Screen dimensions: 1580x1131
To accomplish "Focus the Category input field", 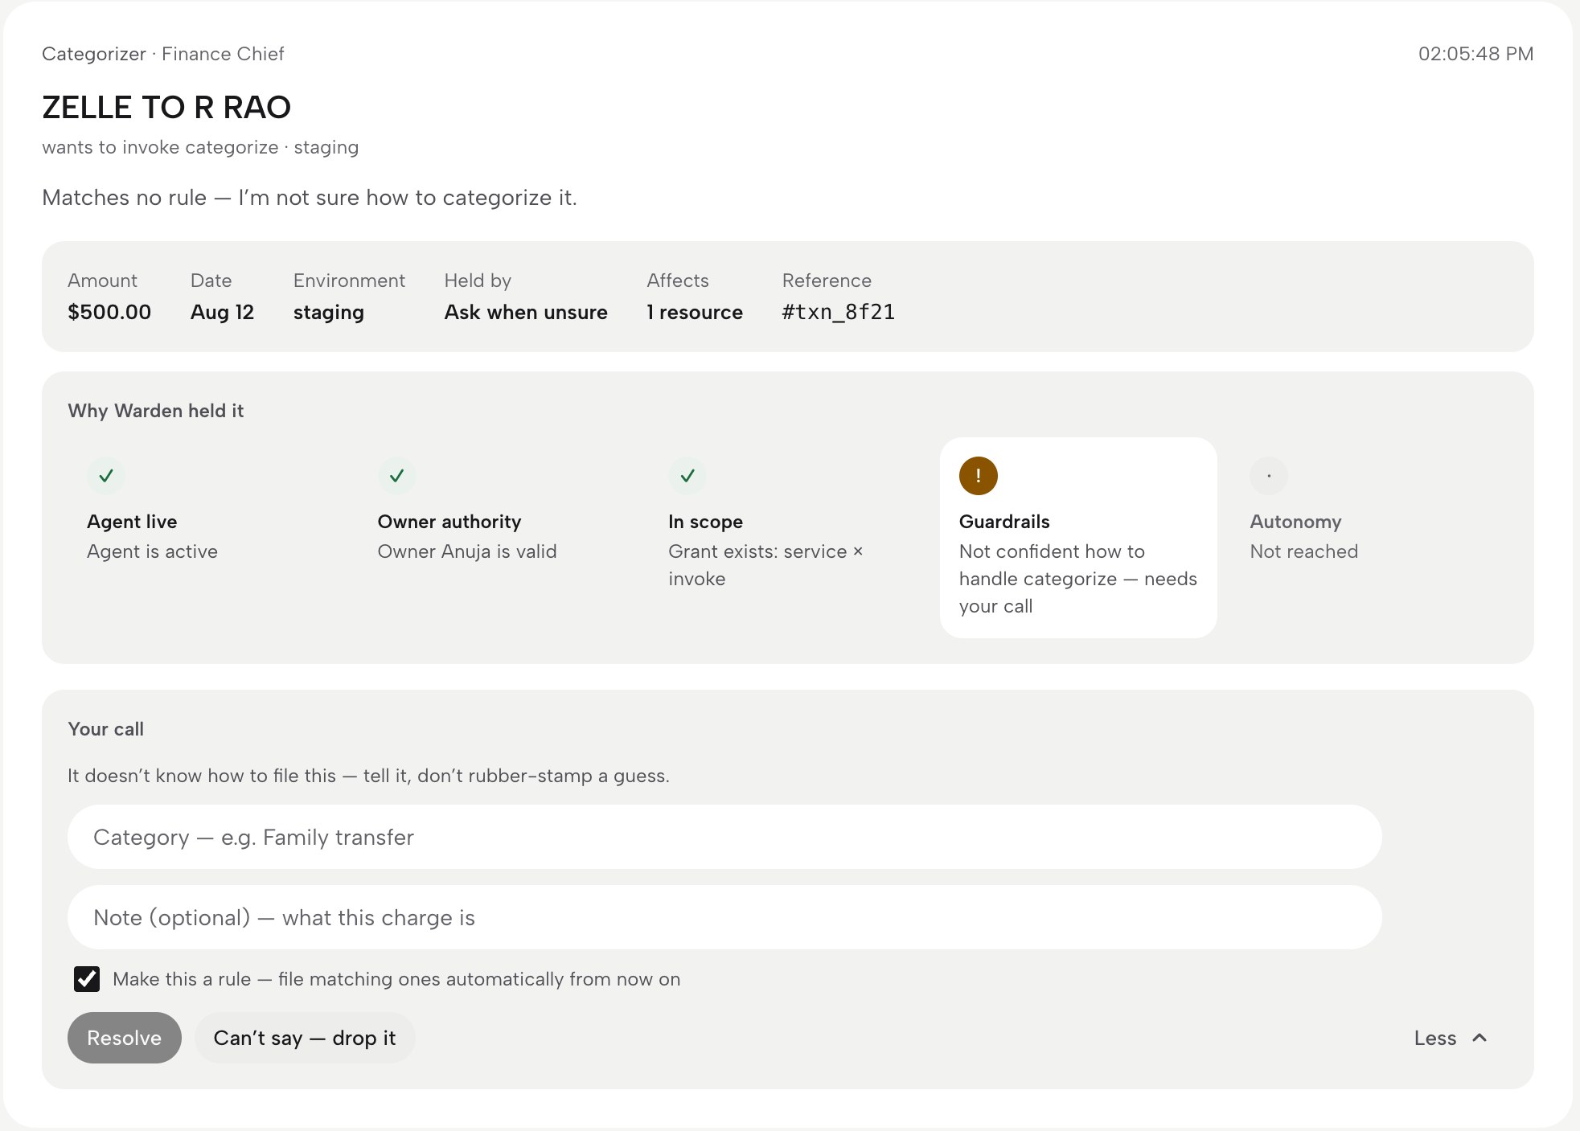I will [x=724, y=837].
